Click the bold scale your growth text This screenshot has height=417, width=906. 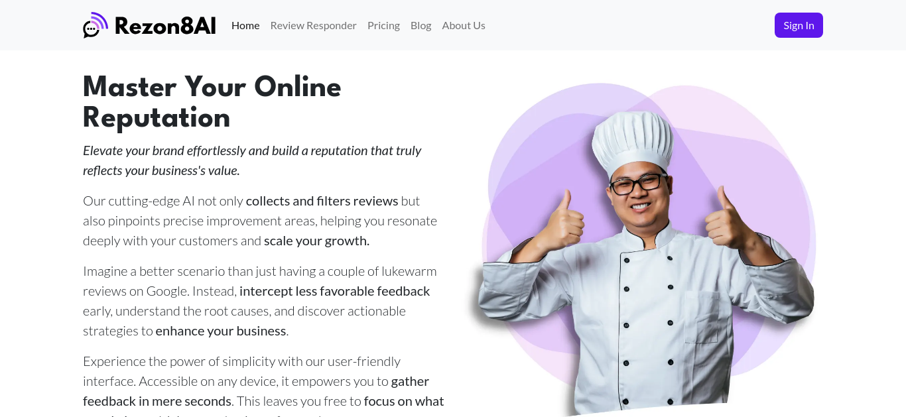tap(316, 241)
